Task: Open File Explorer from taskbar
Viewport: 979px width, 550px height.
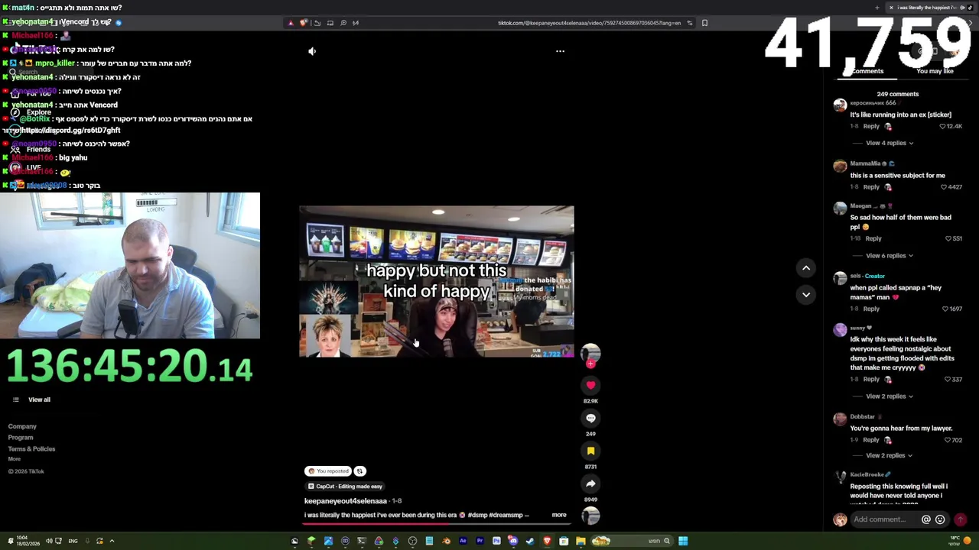Action: [581, 541]
